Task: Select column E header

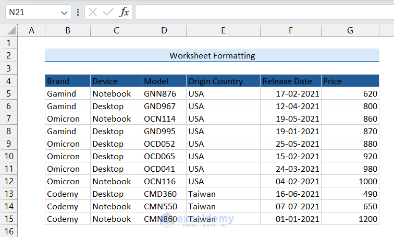Action: click(223, 30)
